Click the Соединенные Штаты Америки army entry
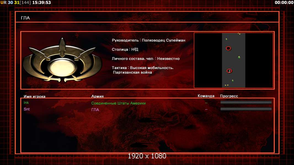 [118, 103]
